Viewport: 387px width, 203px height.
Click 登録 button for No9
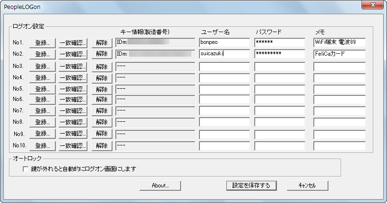43,134
